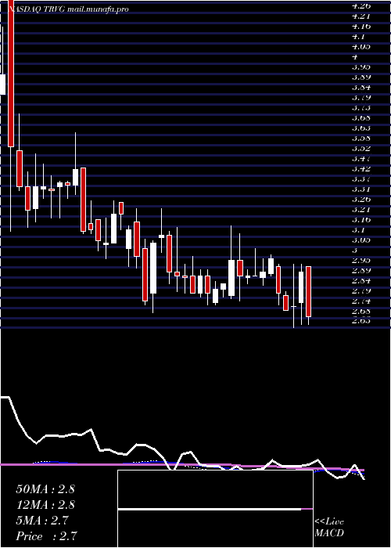The image size is (391, 548).
Task: Click the 3.84 price axis label
Action: [x=361, y=87]
